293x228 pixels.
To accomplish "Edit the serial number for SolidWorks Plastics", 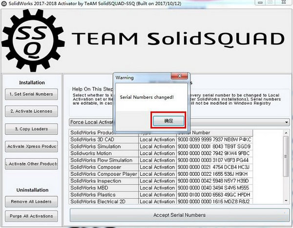I will tap(214, 195).
